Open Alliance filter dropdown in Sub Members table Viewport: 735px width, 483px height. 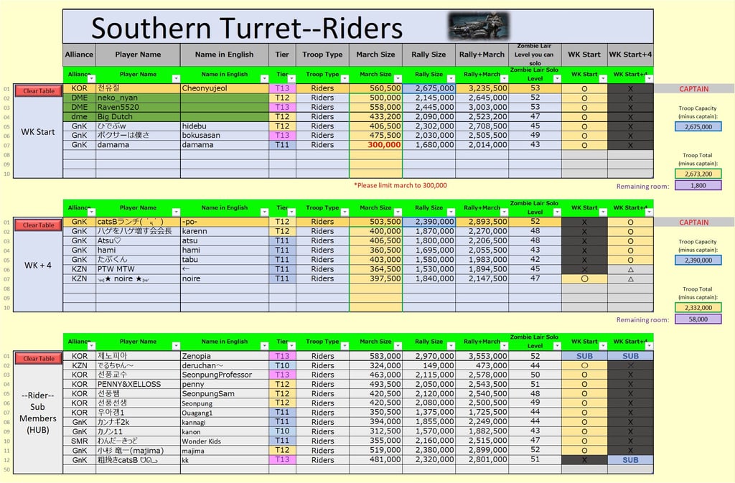(x=91, y=346)
